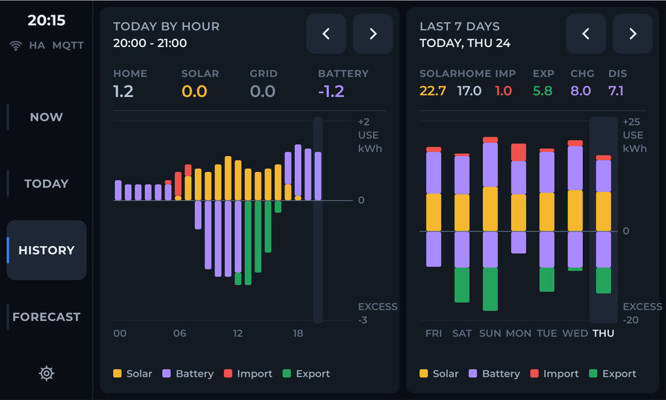Select the TUE bar in the 7-day chart

(547, 220)
